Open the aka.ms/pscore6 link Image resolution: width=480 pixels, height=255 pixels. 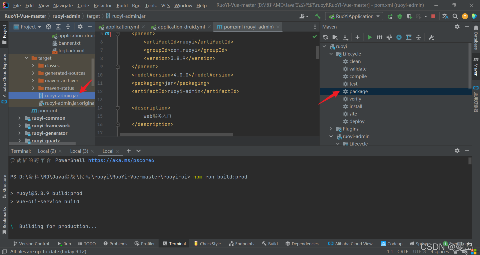pos(121,160)
